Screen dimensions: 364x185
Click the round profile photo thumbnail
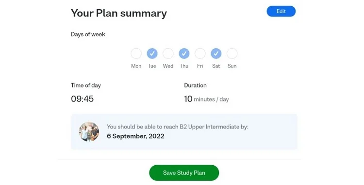[89, 132]
